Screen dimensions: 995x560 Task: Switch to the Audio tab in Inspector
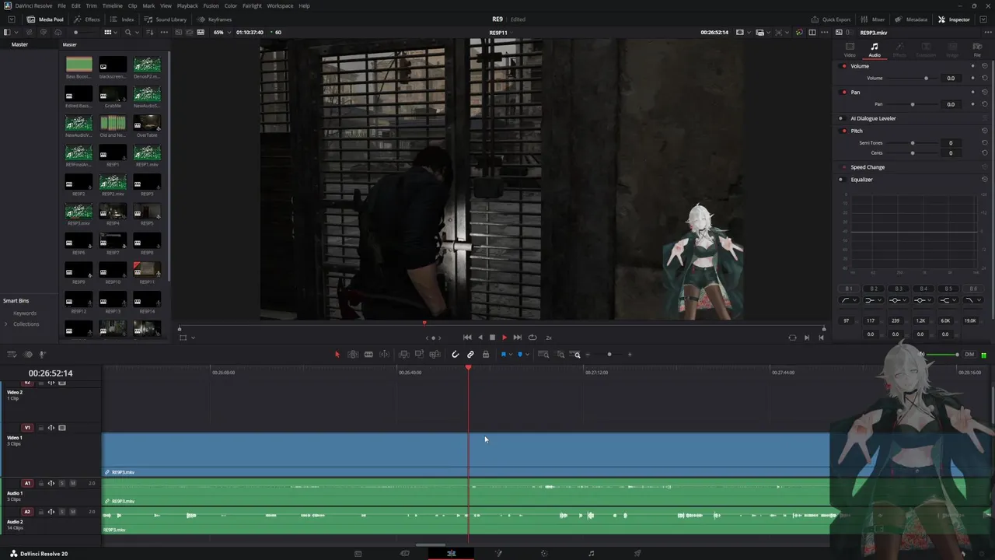click(875, 50)
